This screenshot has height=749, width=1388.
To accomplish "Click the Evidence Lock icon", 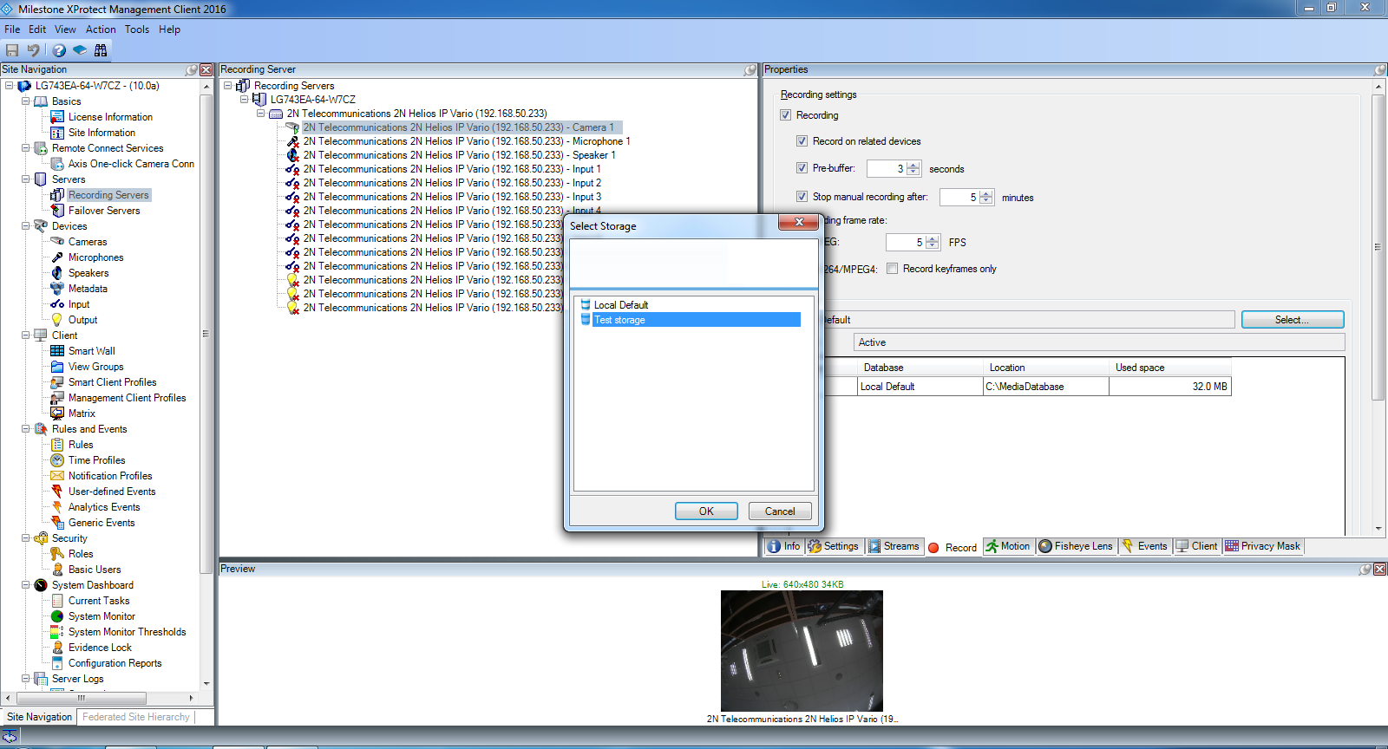I will click(57, 648).
